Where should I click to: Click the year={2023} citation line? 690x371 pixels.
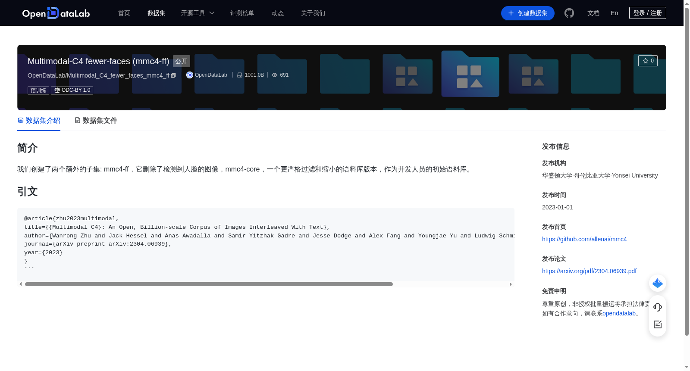coord(44,253)
